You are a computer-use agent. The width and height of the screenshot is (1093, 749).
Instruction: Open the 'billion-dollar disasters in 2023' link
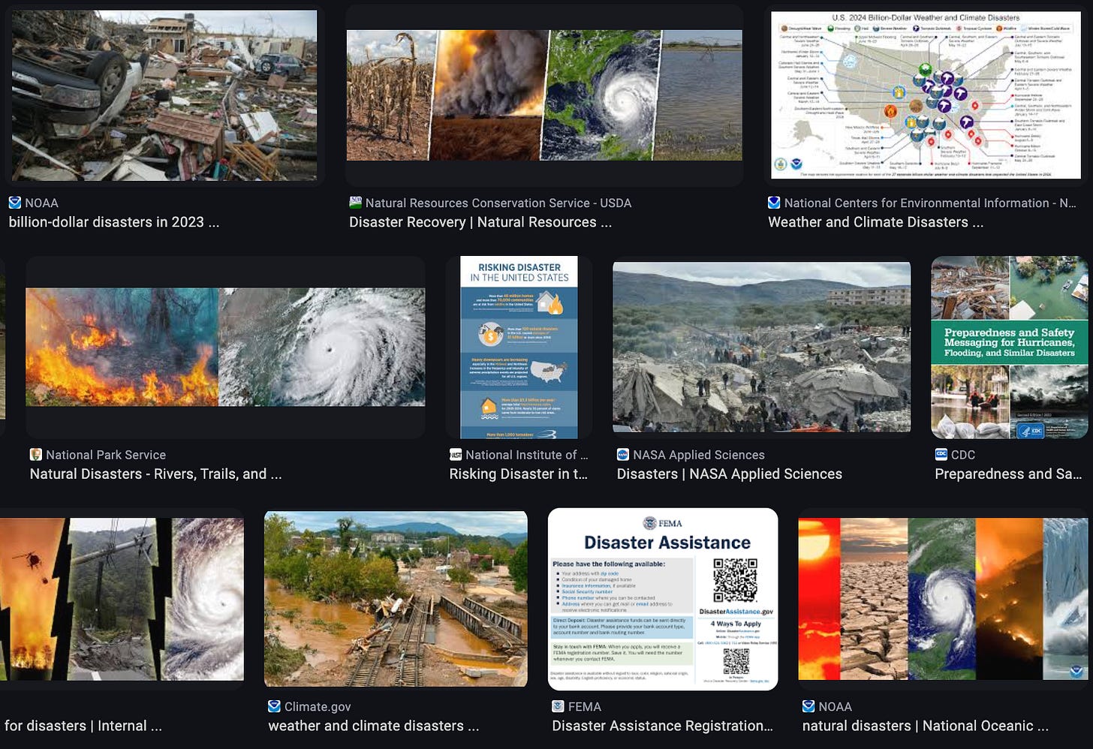point(114,222)
